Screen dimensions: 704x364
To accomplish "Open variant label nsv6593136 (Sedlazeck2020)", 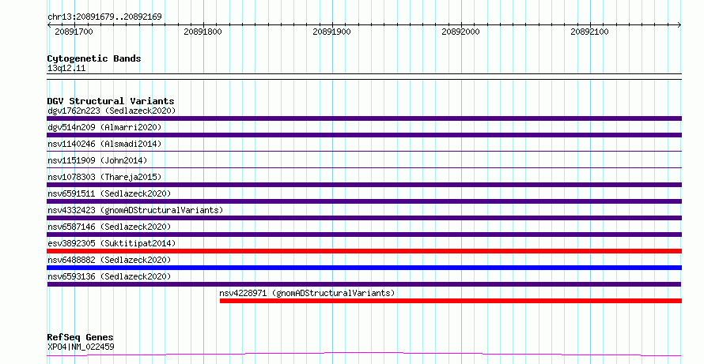I will [109, 276].
